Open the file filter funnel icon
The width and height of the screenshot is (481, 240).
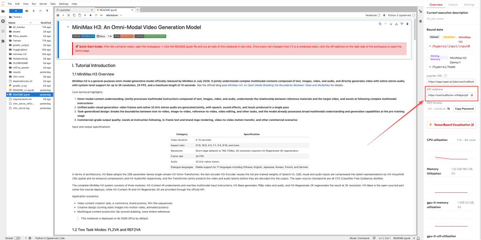click(47, 11)
